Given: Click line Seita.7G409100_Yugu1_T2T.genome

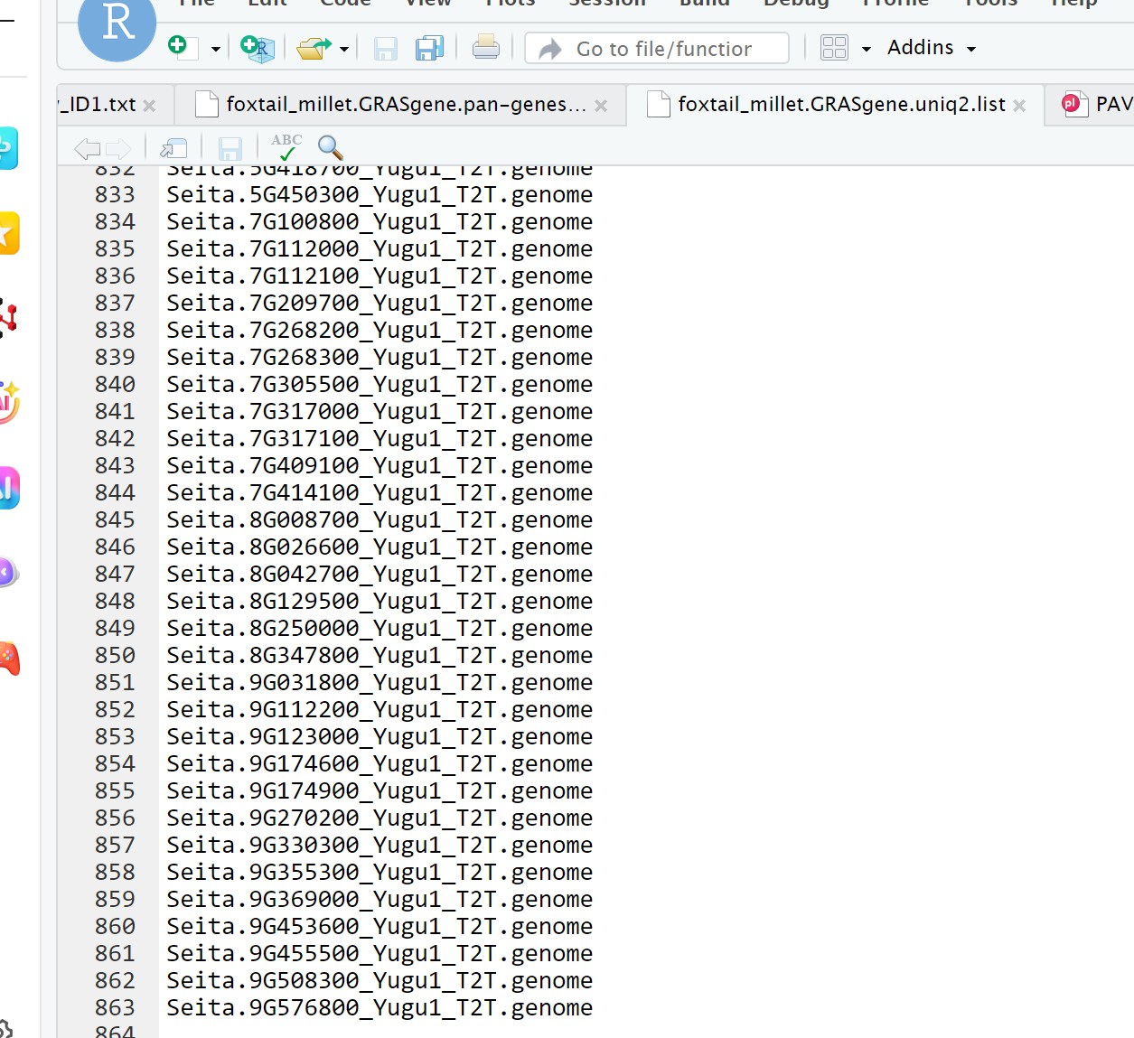Looking at the screenshot, I should pyautogui.click(x=380, y=466).
